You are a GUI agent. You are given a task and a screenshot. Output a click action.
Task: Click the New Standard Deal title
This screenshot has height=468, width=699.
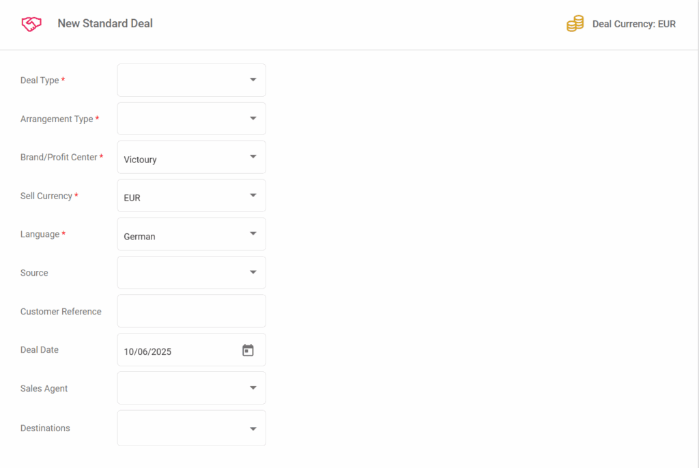pyautogui.click(x=105, y=24)
